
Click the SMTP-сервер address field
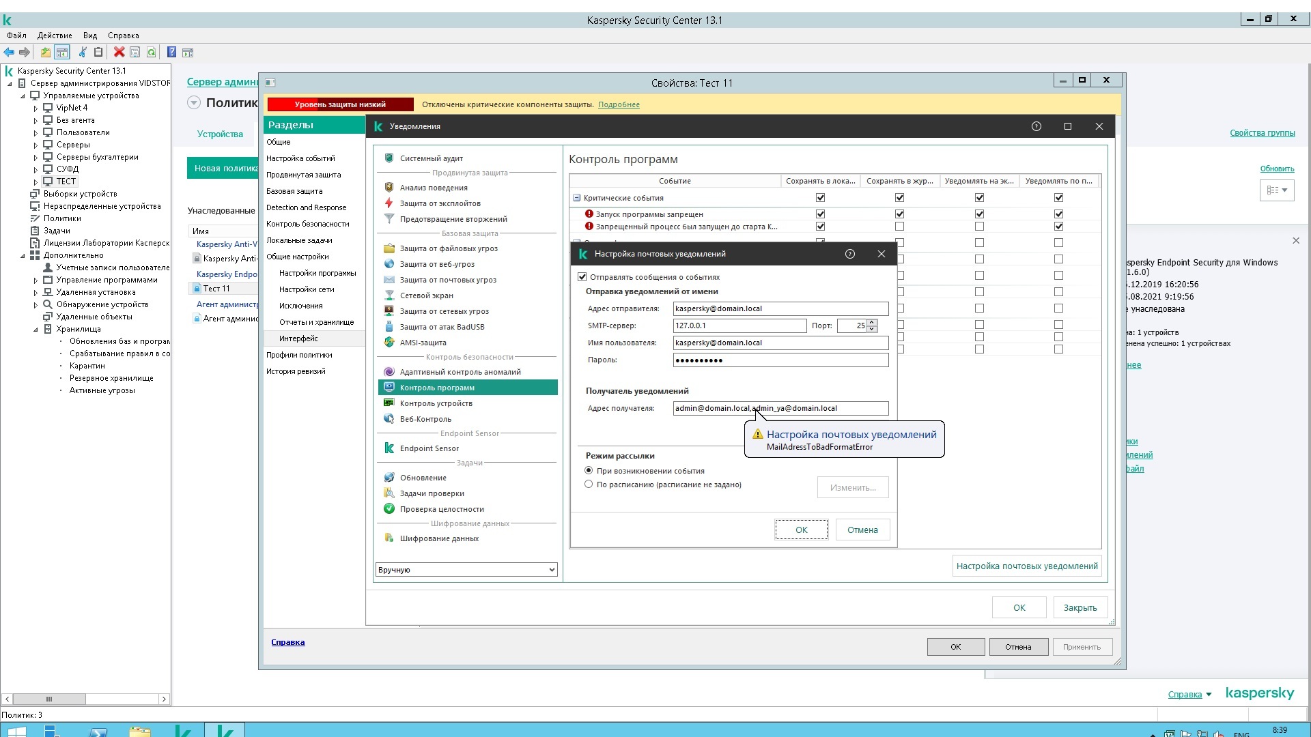click(x=739, y=326)
